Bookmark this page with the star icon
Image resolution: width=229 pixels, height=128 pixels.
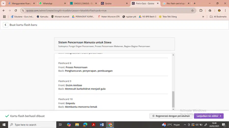[x=192, y=10]
